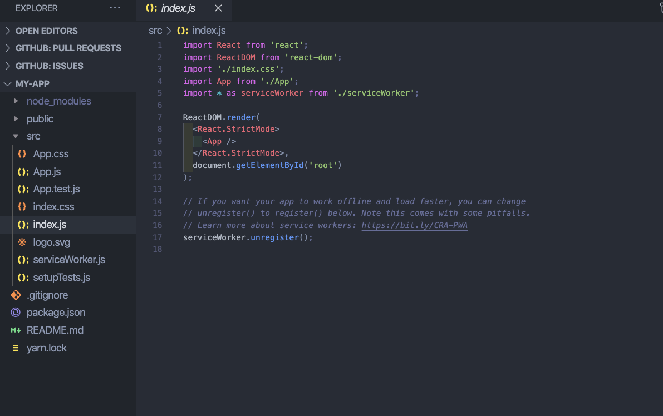Click the git icon beside .gitignore

(x=16, y=295)
